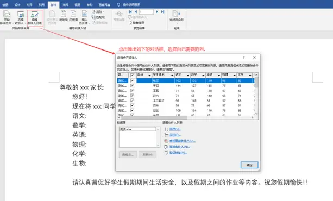Click the find recipient icon in dialog
The image size is (333, 201).
pyautogui.click(x=166, y=147)
